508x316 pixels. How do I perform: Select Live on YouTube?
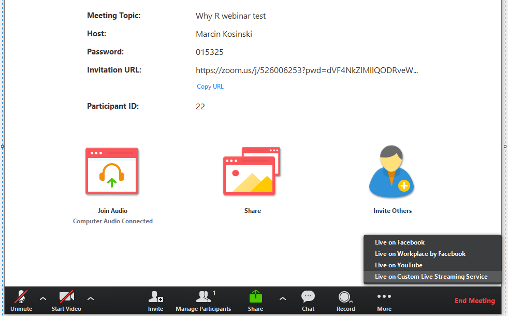[432, 265]
